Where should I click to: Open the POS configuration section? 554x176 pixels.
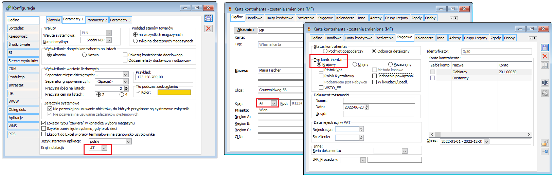(x=23, y=134)
